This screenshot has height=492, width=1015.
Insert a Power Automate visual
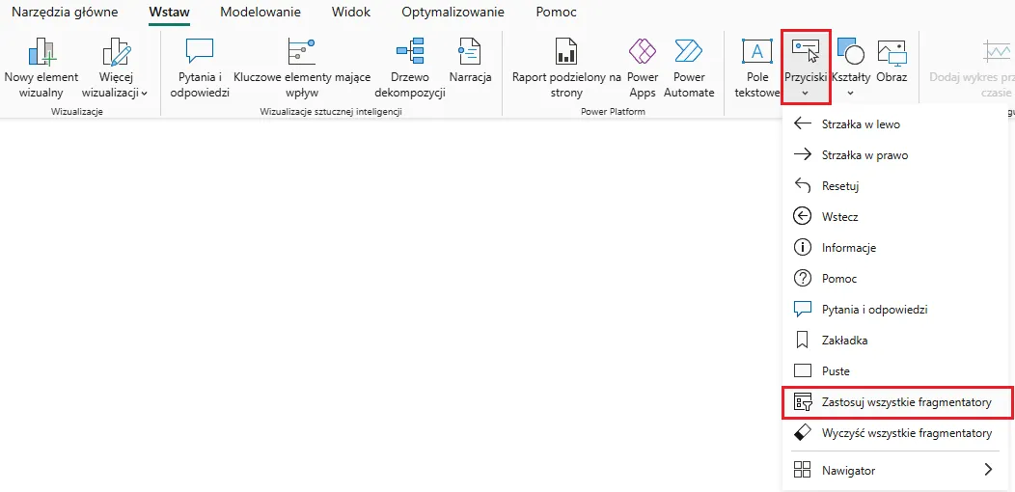(689, 53)
